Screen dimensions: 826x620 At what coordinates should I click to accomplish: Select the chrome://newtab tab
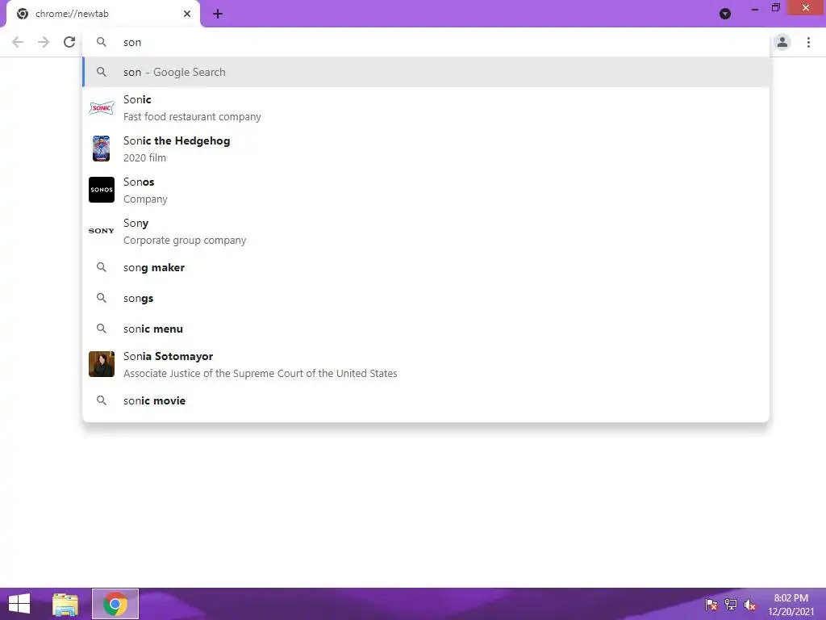[102, 15]
